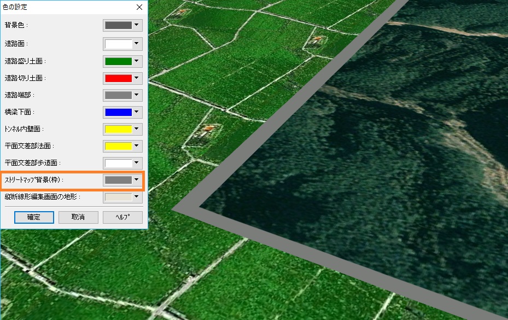Click the トンネル内壁面 label text
Viewport: 508px width, 320px height.
coord(24,129)
